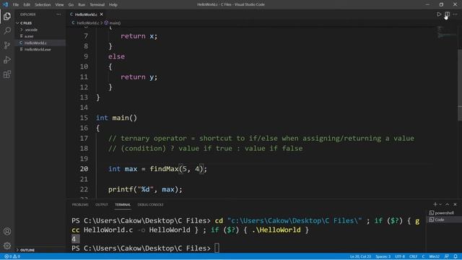Click the editor vertical scrollbar

[460, 85]
